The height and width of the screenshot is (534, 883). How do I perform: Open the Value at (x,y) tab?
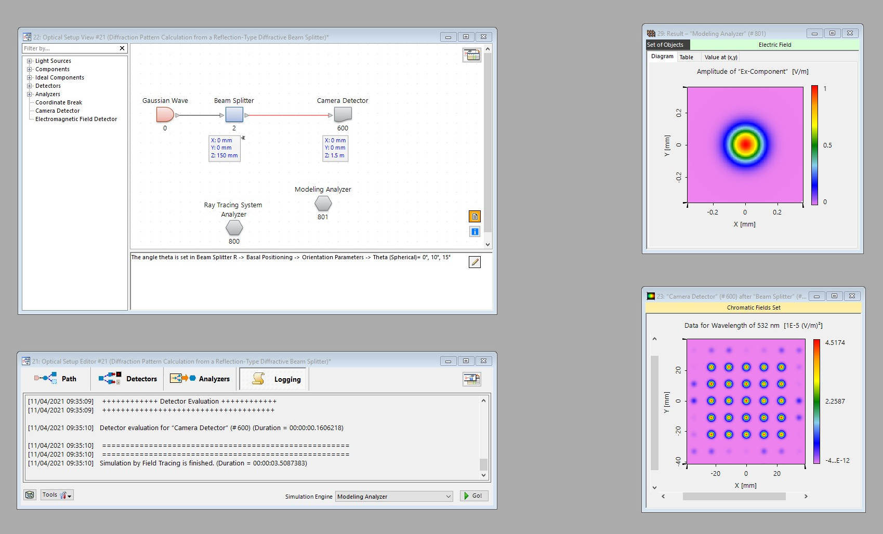720,57
